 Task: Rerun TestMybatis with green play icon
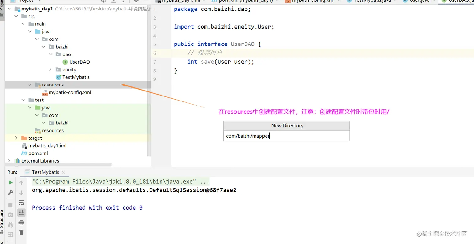pyautogui.click(x=10, y=182)
